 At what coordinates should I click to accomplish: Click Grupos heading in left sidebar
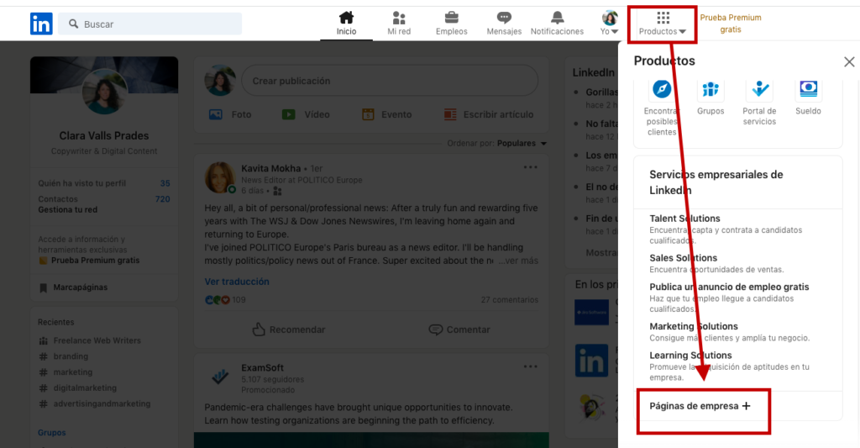click(51, 433)
